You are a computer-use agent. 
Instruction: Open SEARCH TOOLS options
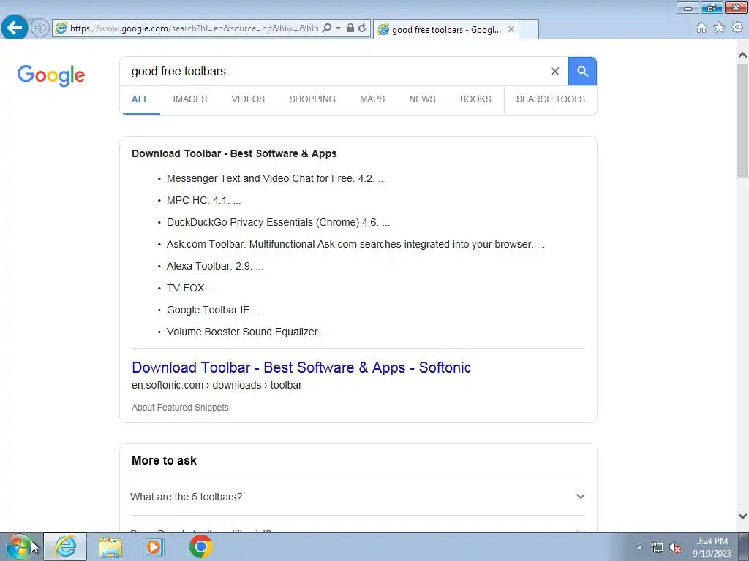550,99
